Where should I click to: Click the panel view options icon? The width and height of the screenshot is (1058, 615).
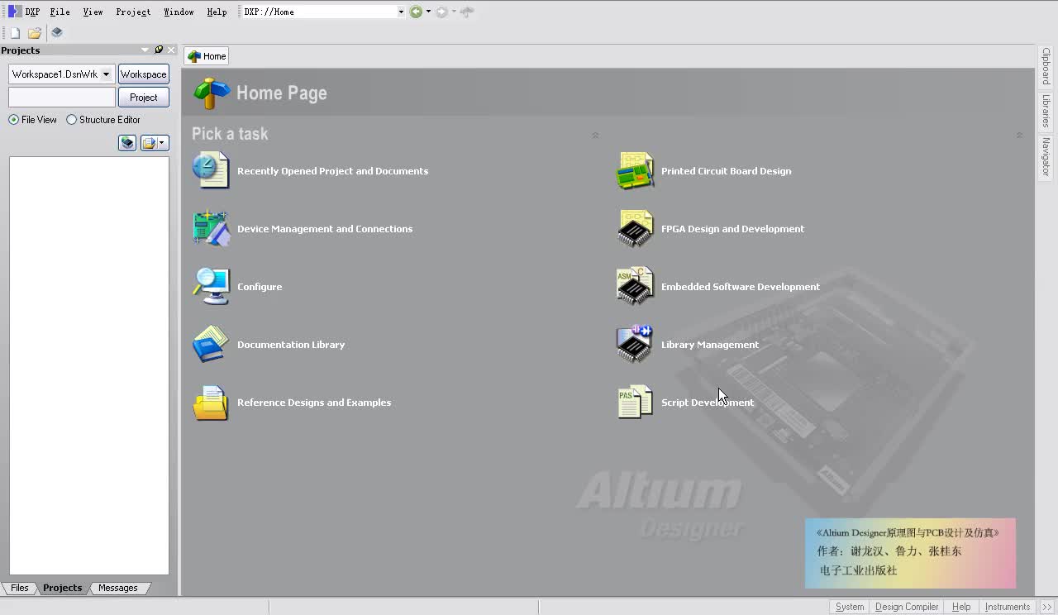(x=127, y=143)
